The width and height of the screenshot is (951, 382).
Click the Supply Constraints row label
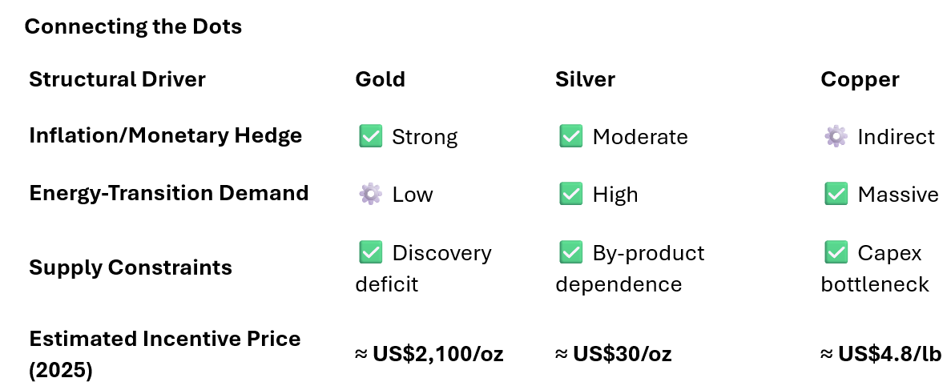(131, 267)
